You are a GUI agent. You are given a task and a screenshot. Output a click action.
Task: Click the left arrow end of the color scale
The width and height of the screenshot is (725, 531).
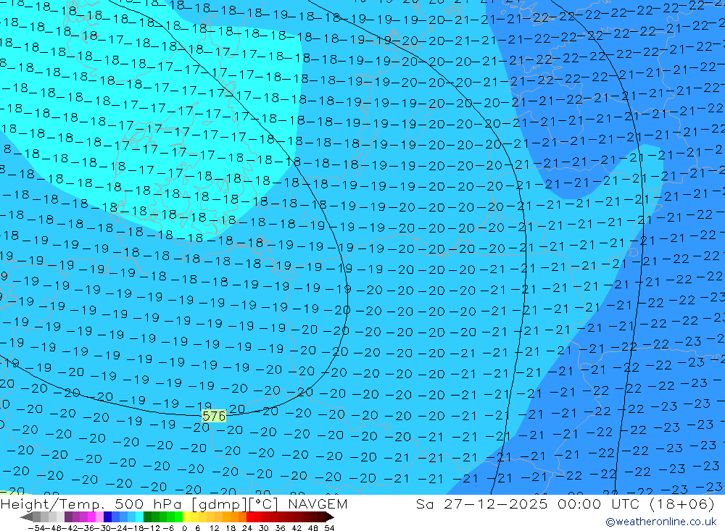(26, 517)
